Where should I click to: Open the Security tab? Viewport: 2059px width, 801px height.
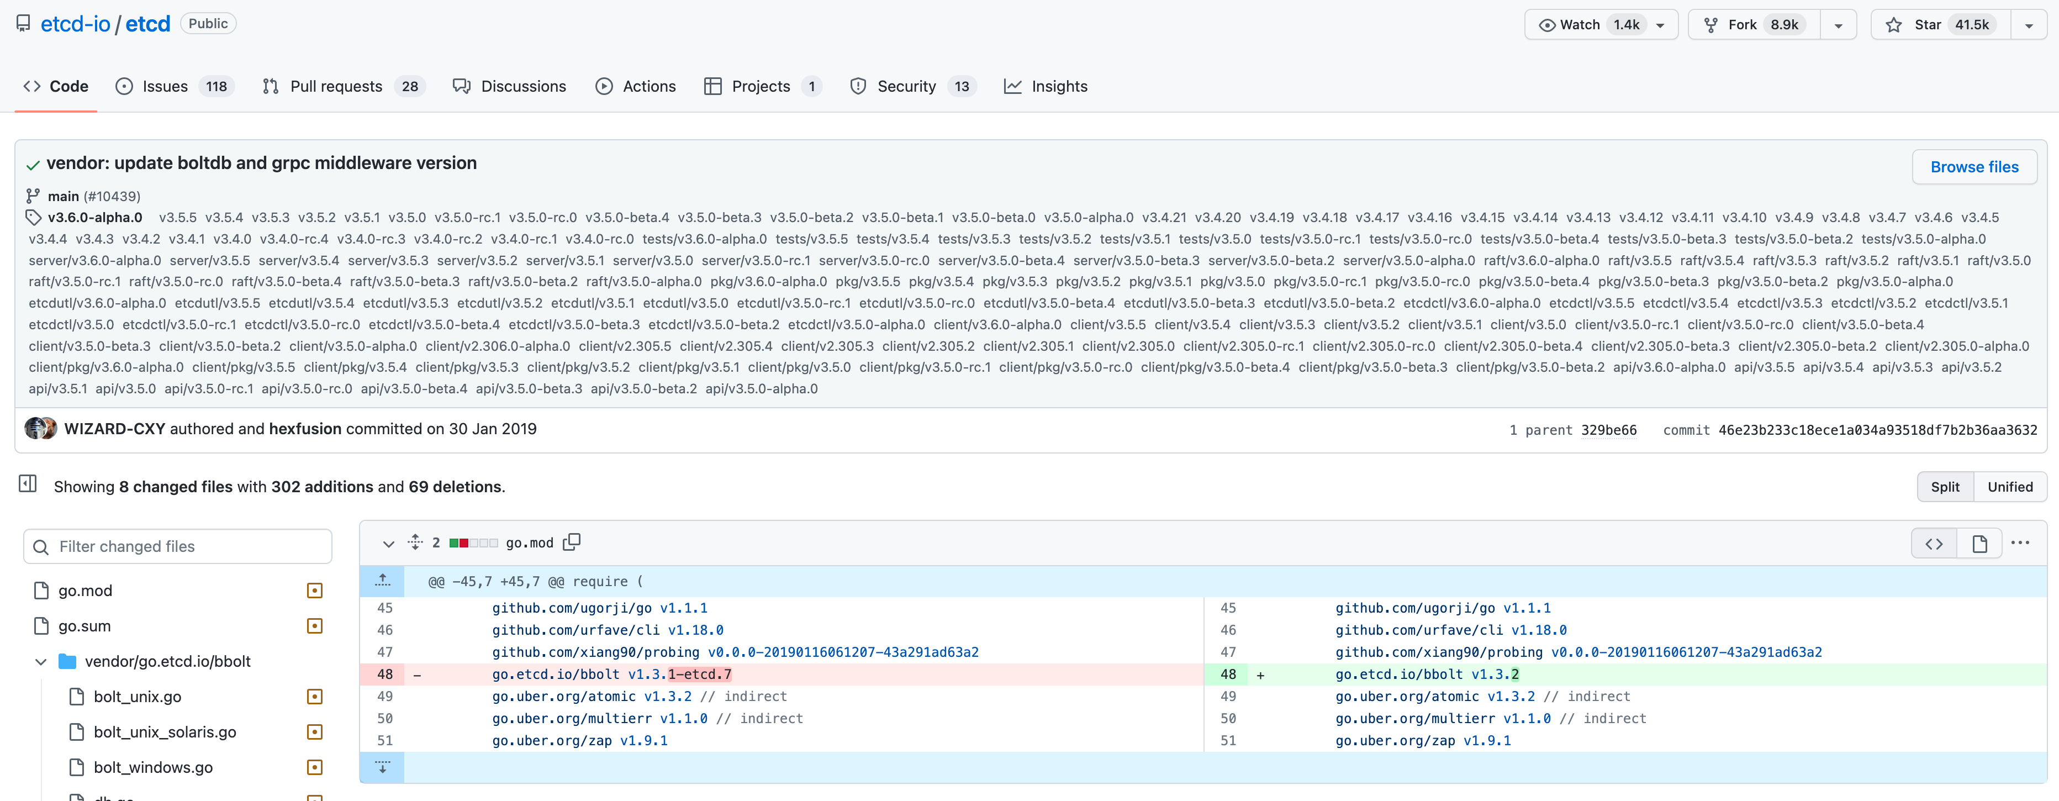[x=913, y=86]
